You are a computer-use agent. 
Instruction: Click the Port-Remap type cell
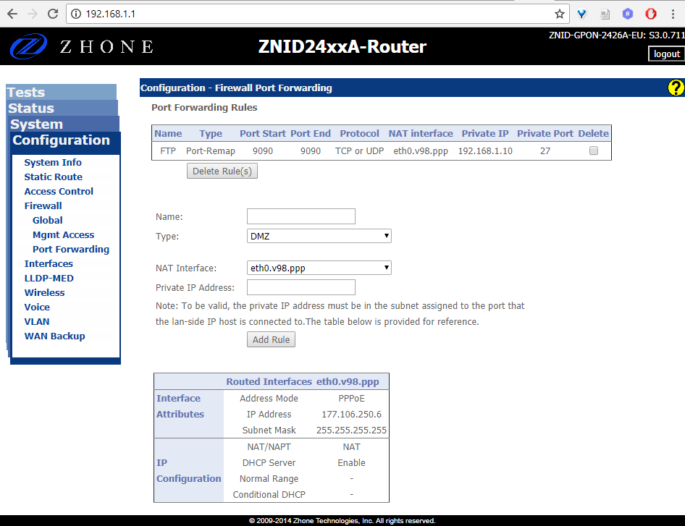click(211, 151)
